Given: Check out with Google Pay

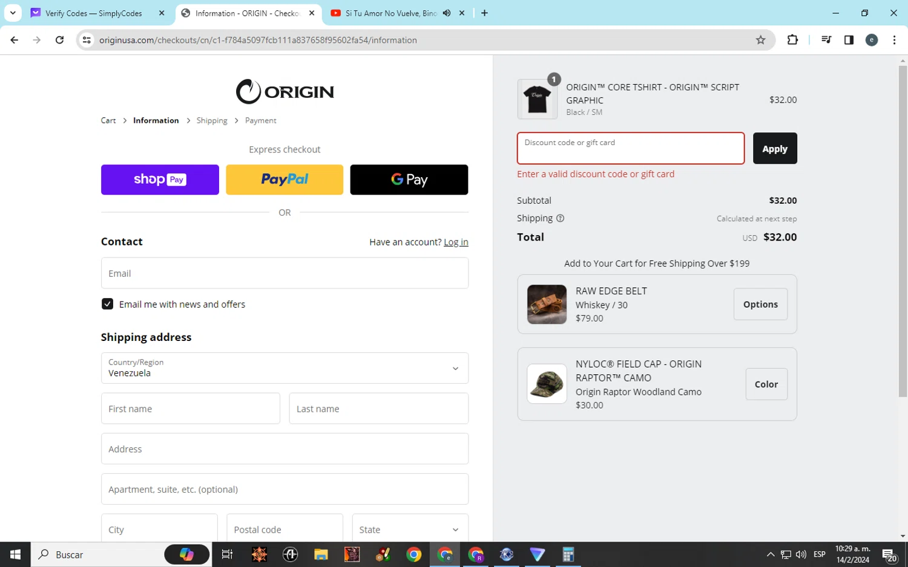Looking at the screenshot, I should click(x=409, y=180).
